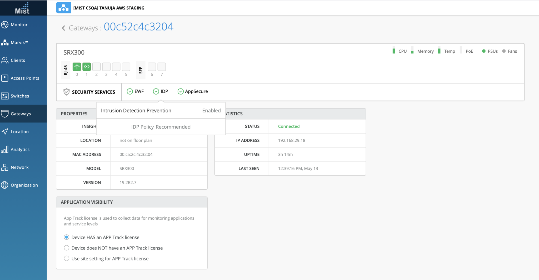Click the Mist logo
This screenshot has height=280, width=539.
(23, 8)
